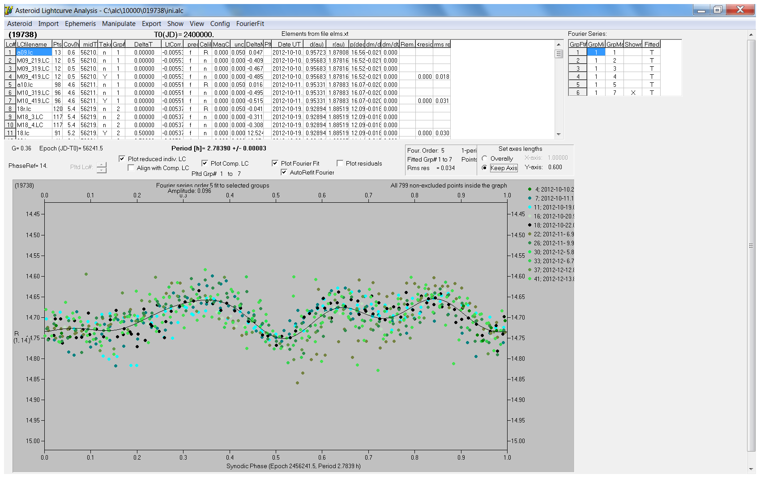The image size is (760, 478).
Task: Toggle Plot Comp. LC checkbox
Action: tap(205, 163)
